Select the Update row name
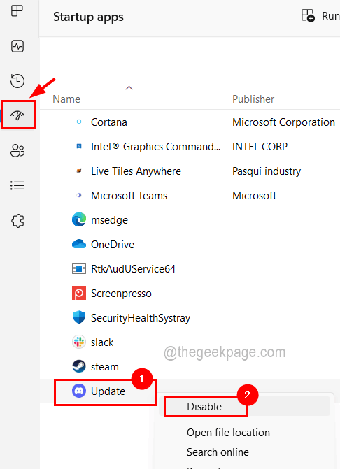This screenshot has width=340, height=469. tap(108, 391)
